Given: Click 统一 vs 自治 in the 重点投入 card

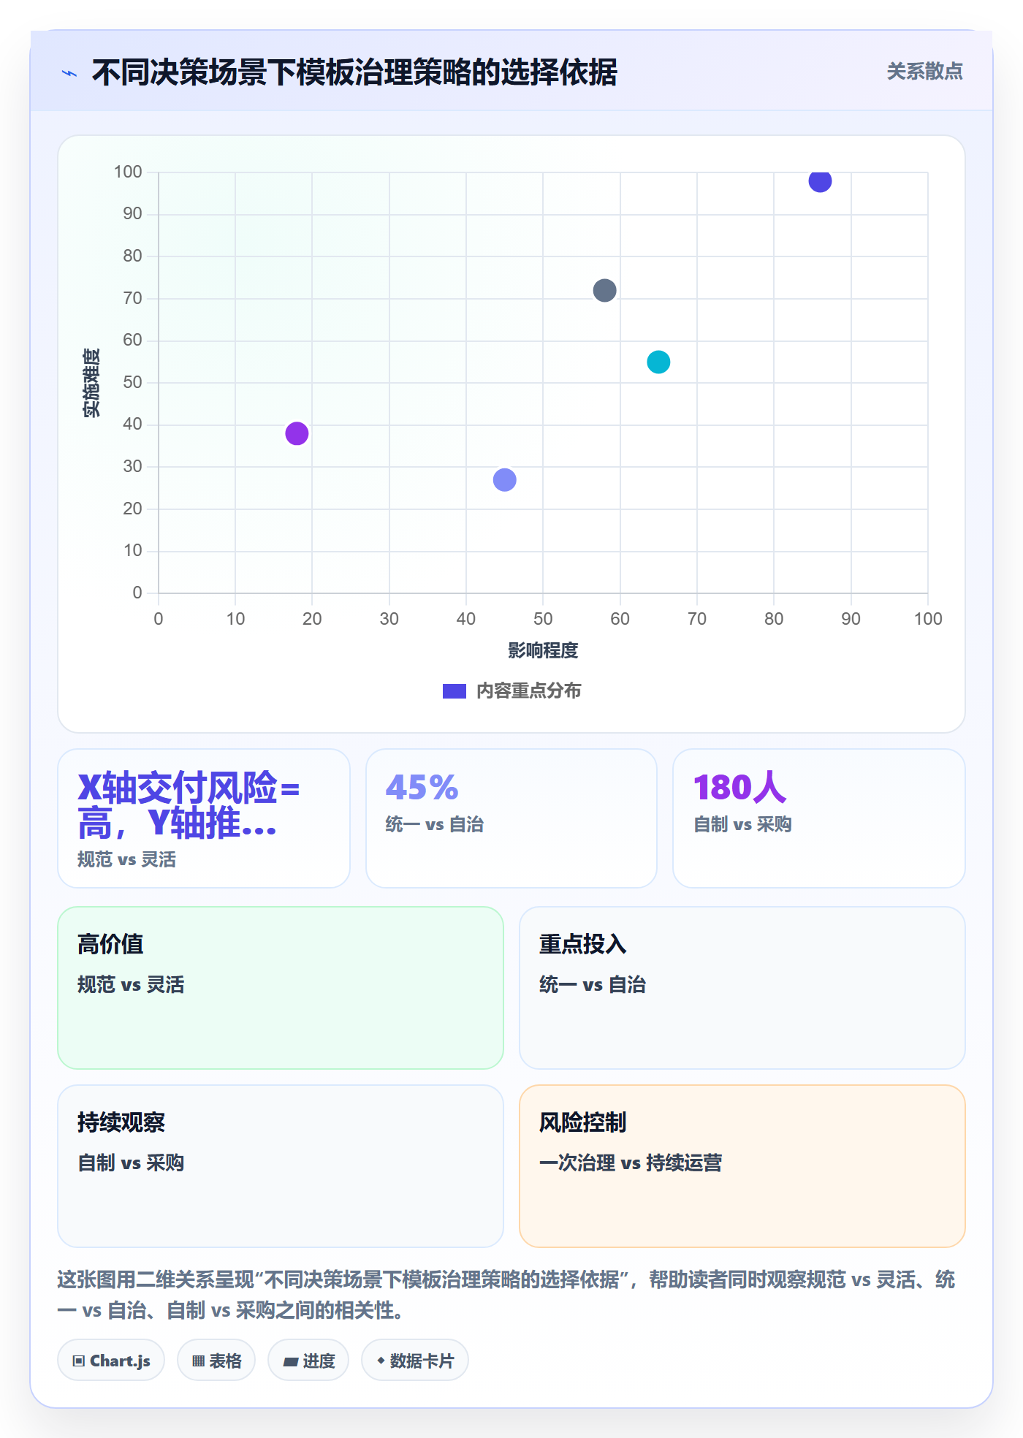Looking at the screenshot, I should pos(593,984).
